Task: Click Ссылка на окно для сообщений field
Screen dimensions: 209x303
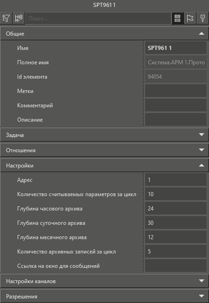Action: coord(176,266)
